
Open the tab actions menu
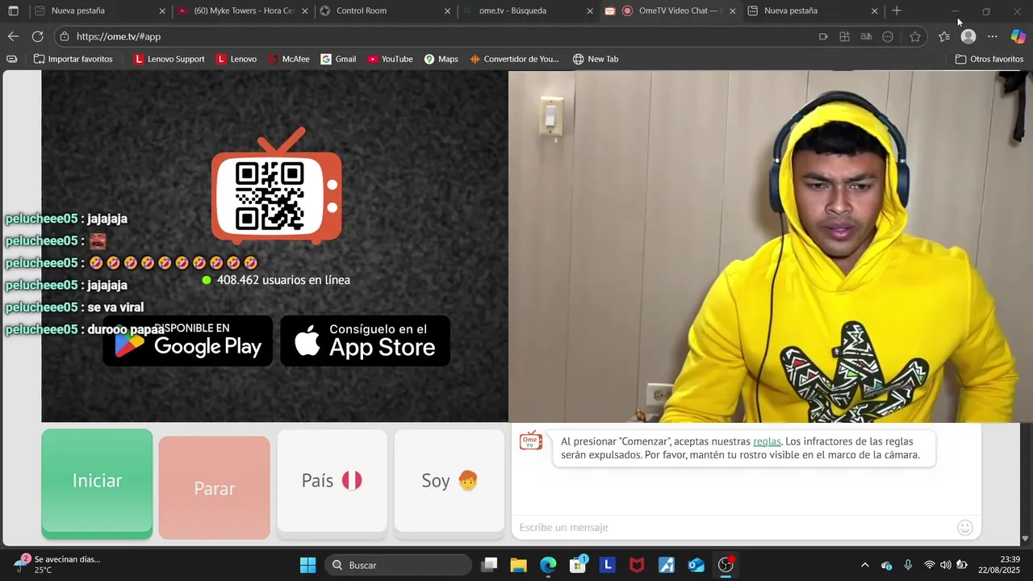point(13,11)
